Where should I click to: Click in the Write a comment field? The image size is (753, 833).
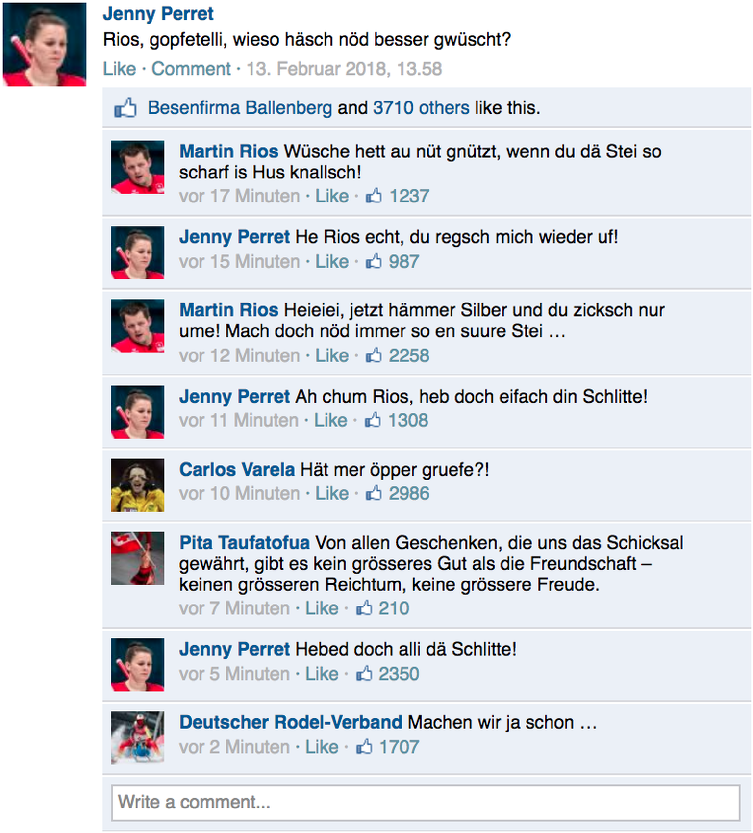(426, 803)
